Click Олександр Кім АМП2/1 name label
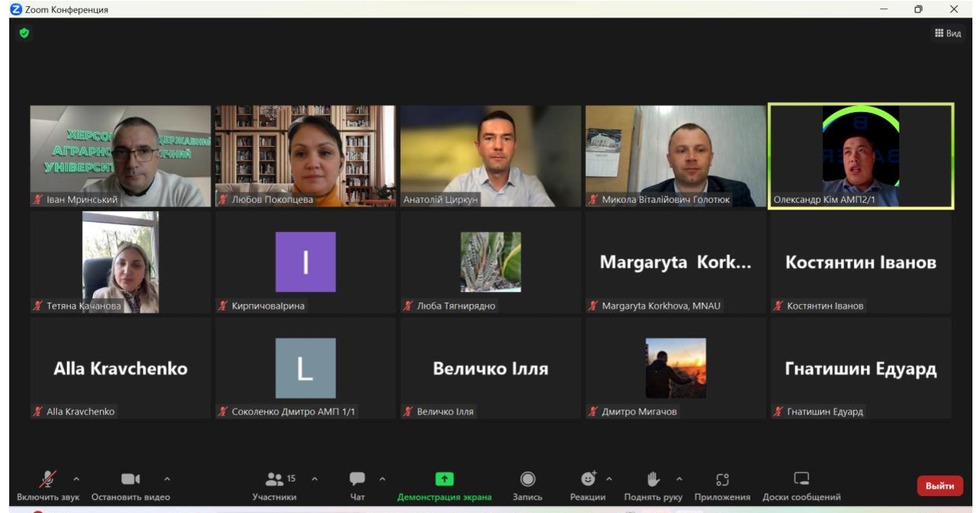Screen dimensions: 977x513 [825, 200]
